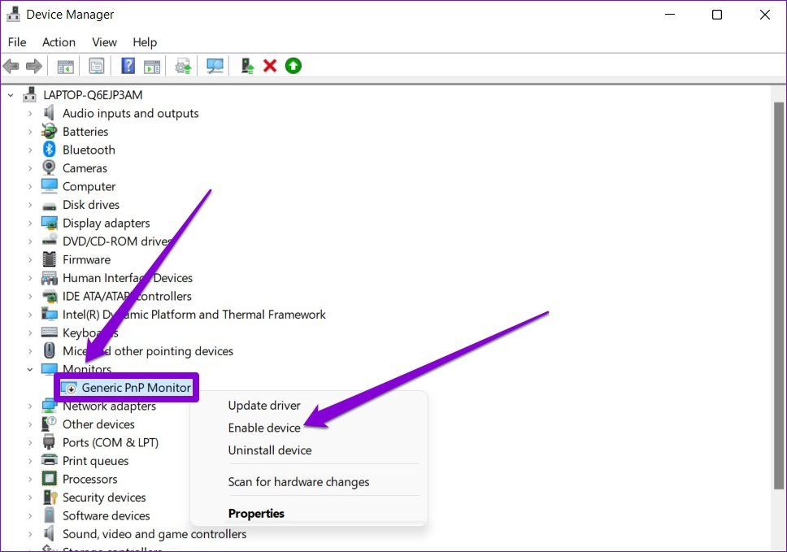
Task: Click the Uninstall device red X icon
Action: pos(270,65)
